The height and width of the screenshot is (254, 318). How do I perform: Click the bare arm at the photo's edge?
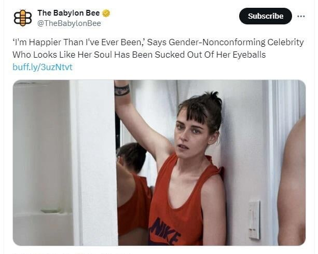pyautogui.click(x=292, y=183)
